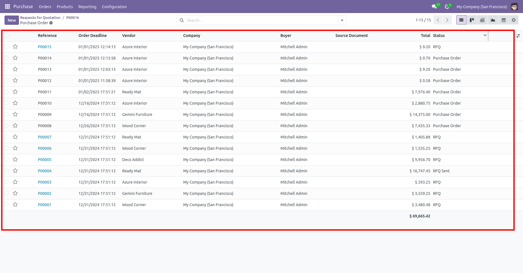Go back to Requests for Quotation breadcrumb
Screen dimensions: 523x273
[x=40, y=17]
